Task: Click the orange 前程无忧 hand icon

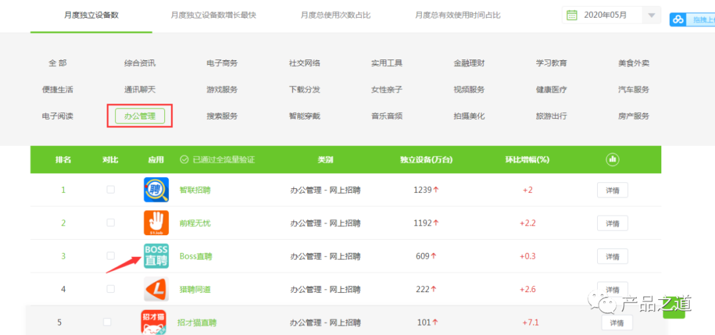Action: pyautogui.click(x=156, y=223)
